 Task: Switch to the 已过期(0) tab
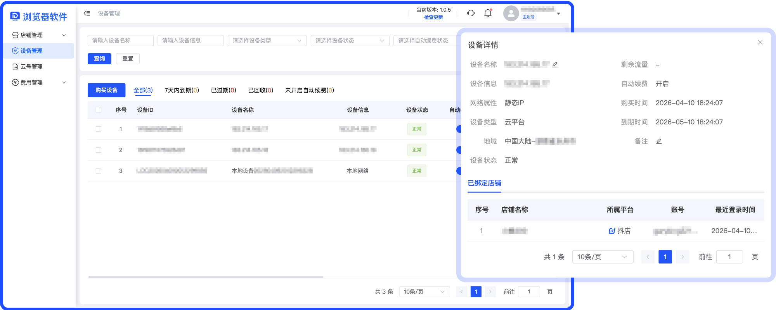coord(223,90)
